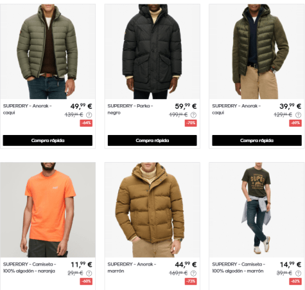
Task: Select the SUPERDRY - Anorak - marrón title
Action: coord(132,267)
